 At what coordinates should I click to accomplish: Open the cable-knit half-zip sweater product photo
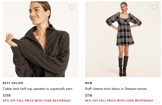click(x=40, y=39)
